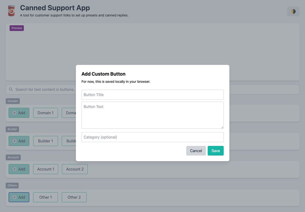Focus the Button Text textarea
Image resolution: width=305 pixels, height=212 pixels.
tap(152, 115)
